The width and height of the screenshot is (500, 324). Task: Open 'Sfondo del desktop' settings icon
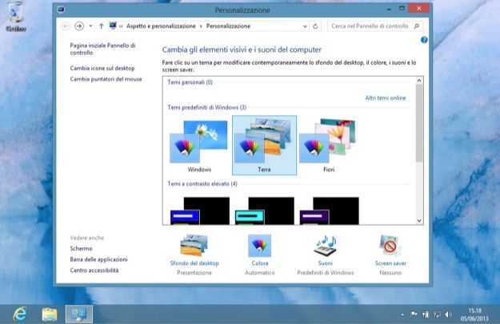click(194, 245)
